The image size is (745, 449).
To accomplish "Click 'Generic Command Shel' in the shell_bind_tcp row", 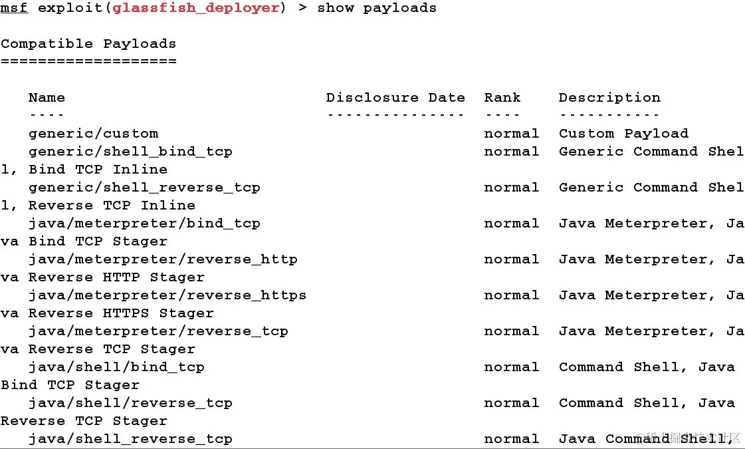I will (x=651, y=152).
